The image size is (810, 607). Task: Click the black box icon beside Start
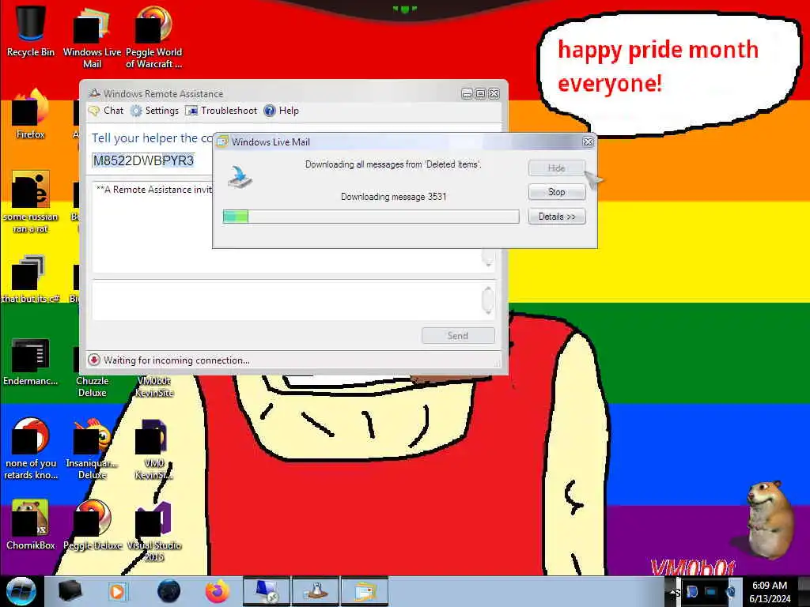(70, 591)
